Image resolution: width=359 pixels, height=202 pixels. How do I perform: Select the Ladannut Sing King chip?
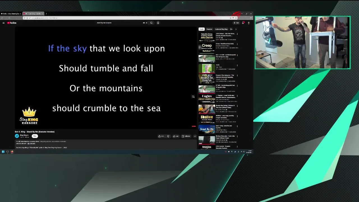pyautogui.click(x=221, y=29)
